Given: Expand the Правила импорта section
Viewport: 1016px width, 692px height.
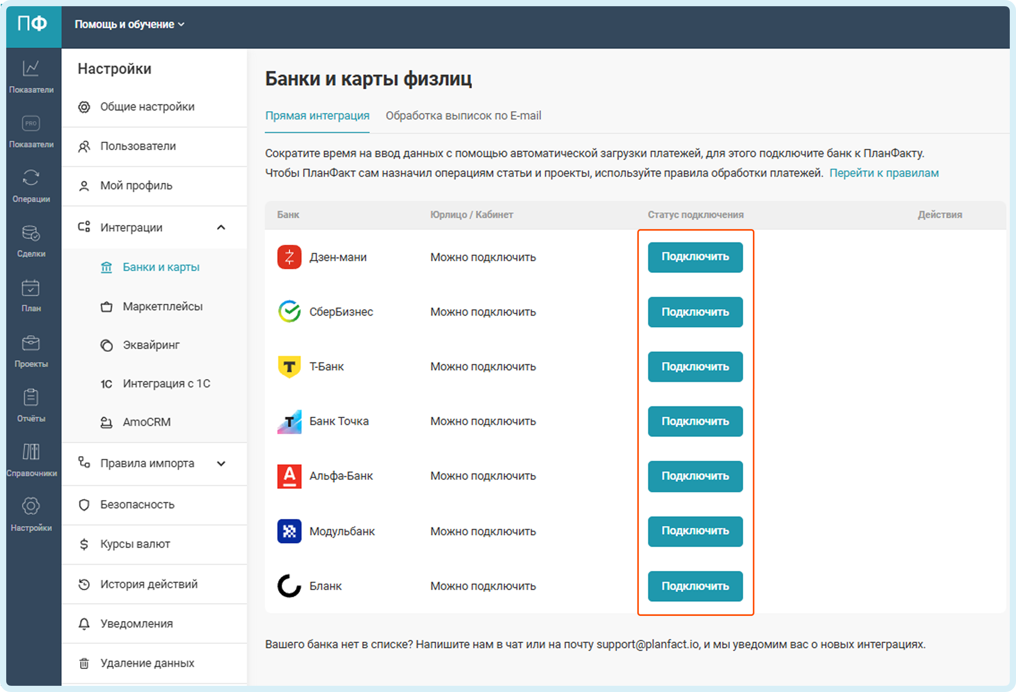Looking at the screenshot, I should pyautogui.click(x=221, y=463).
